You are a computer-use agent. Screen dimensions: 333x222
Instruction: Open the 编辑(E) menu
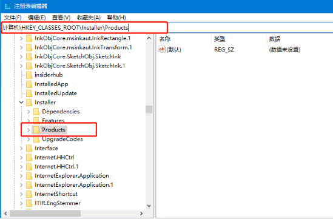click(37, 18)
